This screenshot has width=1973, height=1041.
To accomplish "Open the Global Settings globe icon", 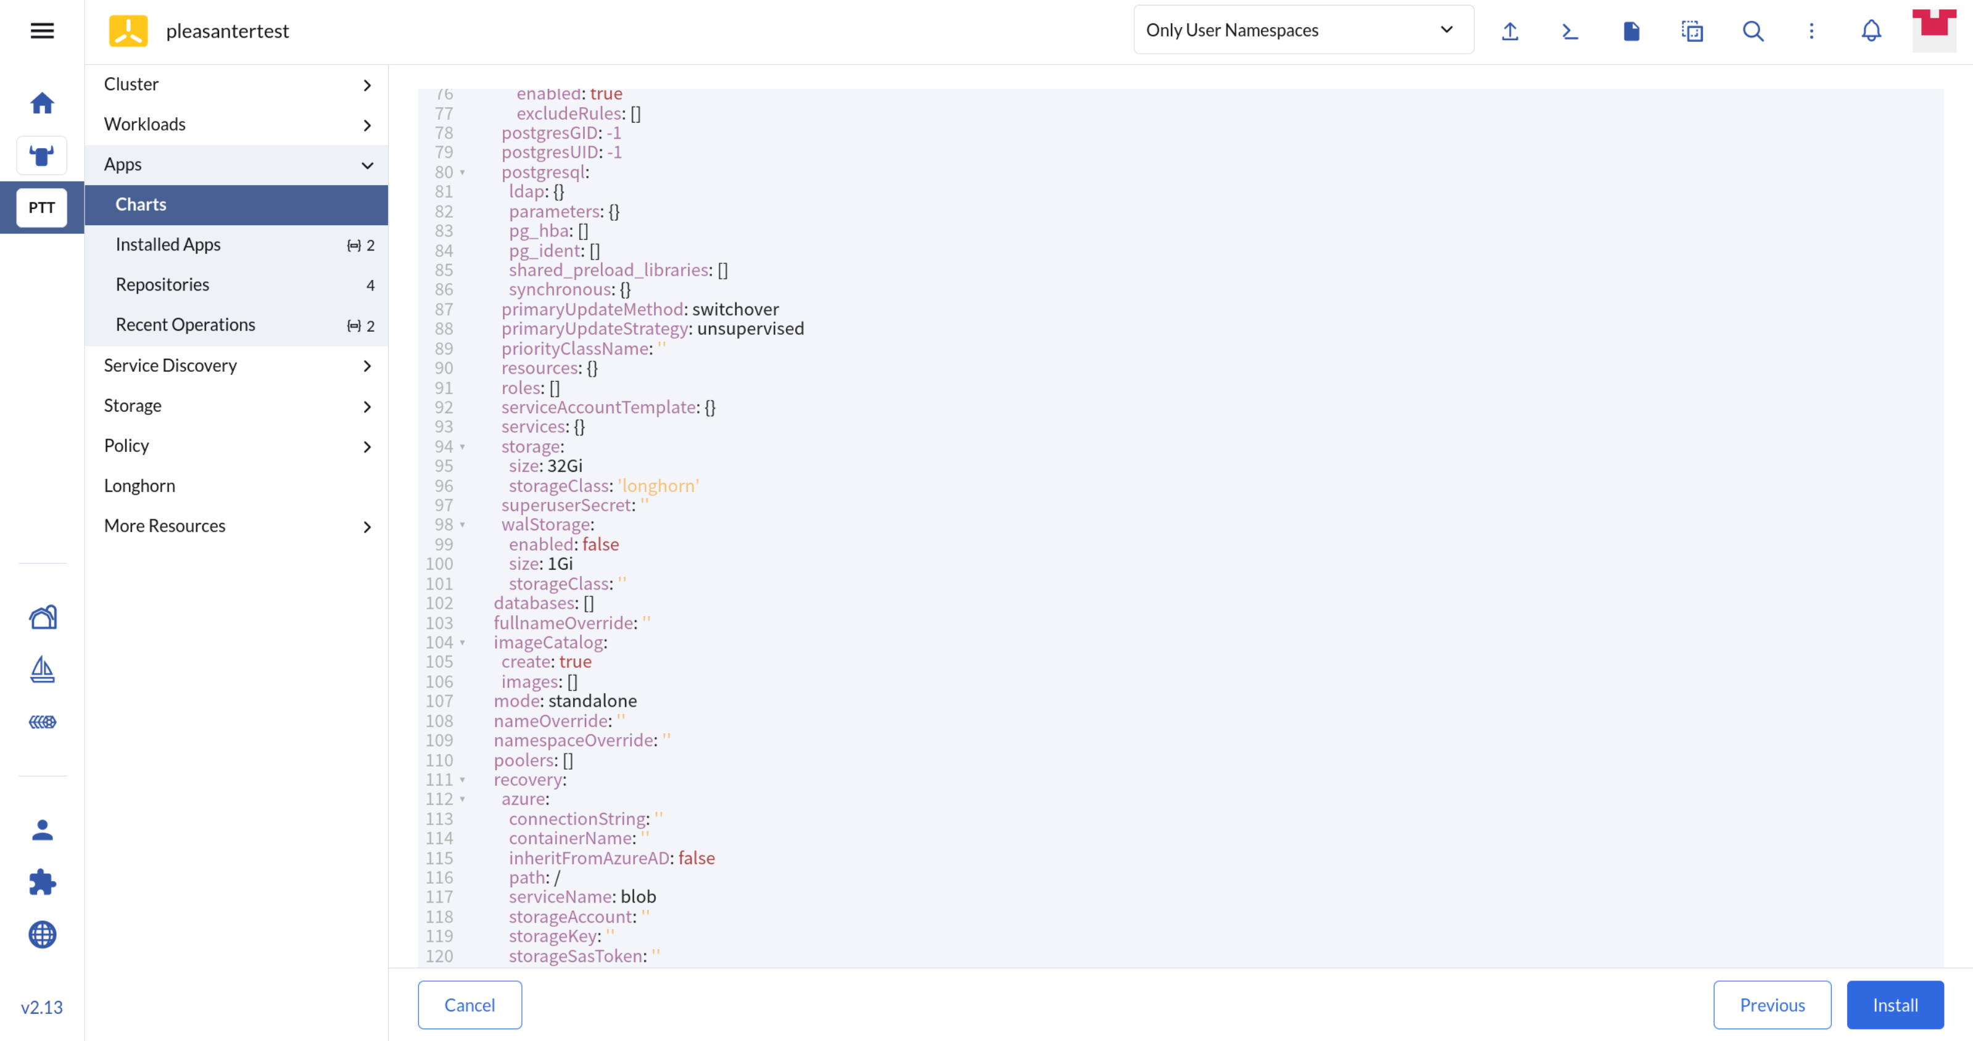I will point(42,934).
